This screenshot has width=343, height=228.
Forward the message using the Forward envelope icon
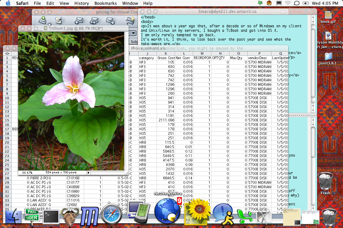click(110, 21)
